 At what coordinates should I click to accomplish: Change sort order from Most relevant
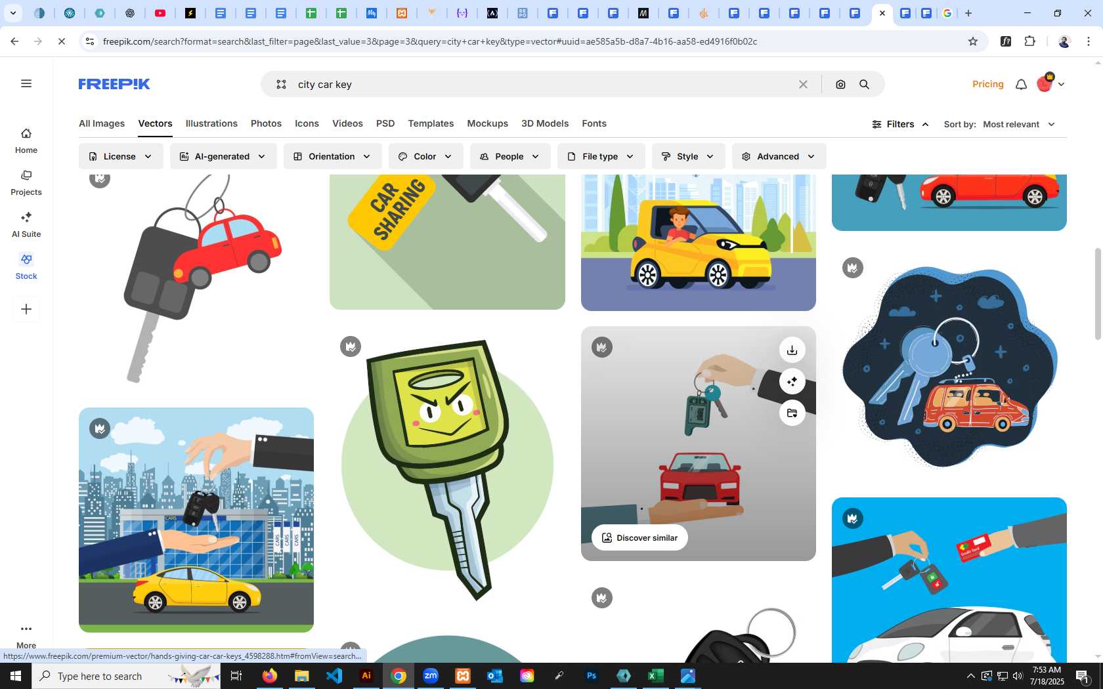pyautogui.click(x=1019, y=124)
